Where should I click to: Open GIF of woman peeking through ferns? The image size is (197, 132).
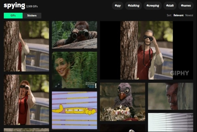coord(74,70)
